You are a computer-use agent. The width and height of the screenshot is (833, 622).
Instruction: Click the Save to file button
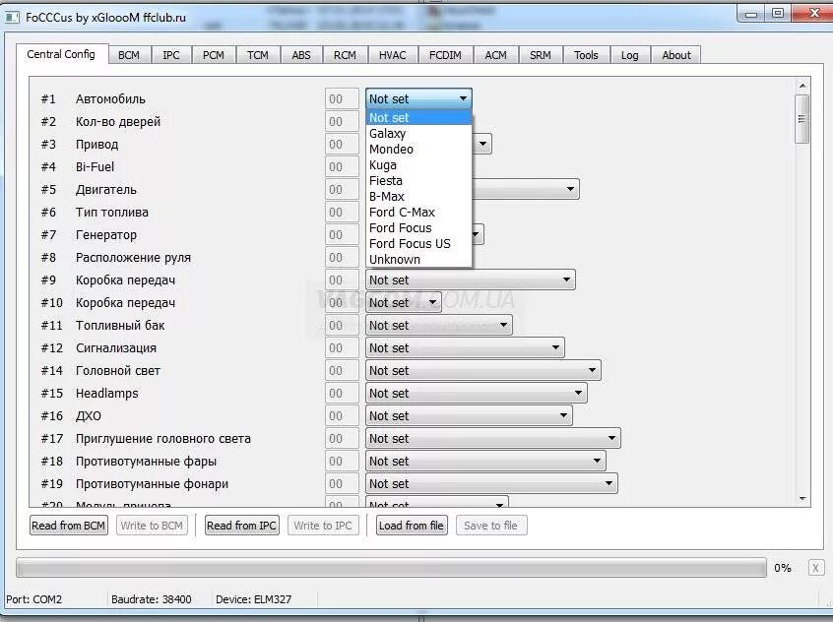(491, 526)
